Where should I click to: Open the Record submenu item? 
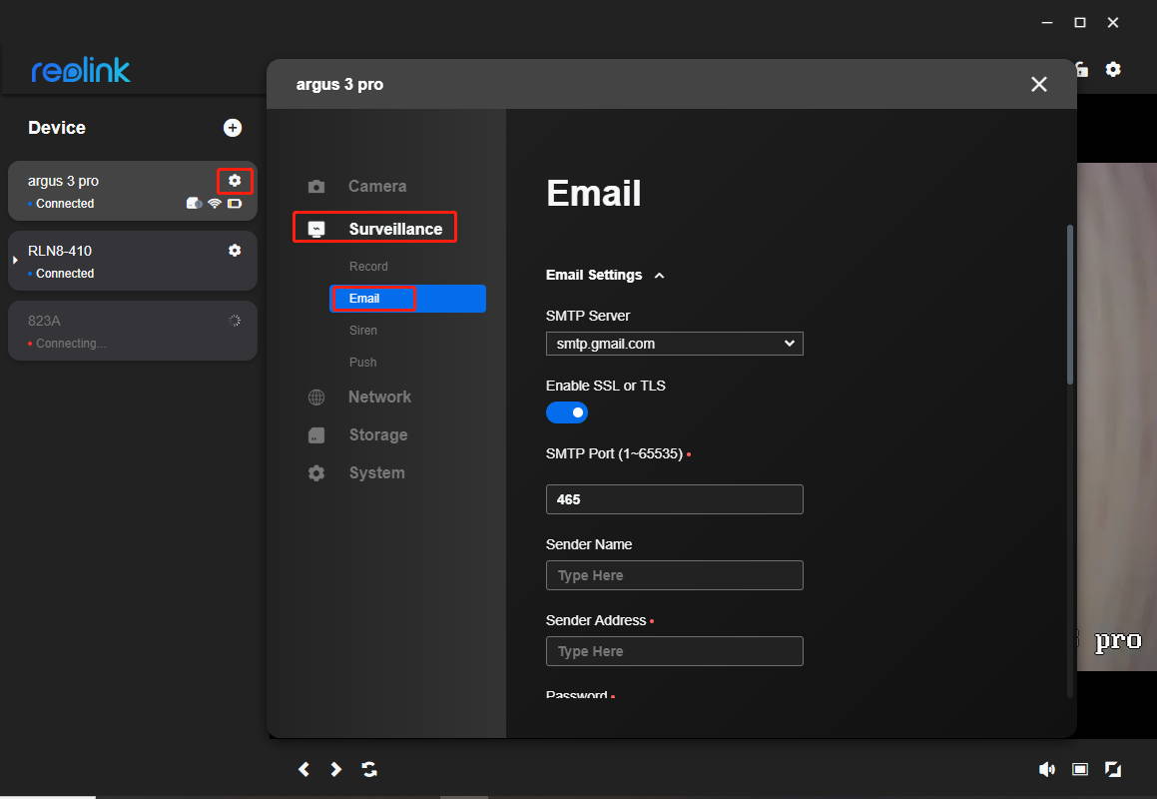coord(368,266)
